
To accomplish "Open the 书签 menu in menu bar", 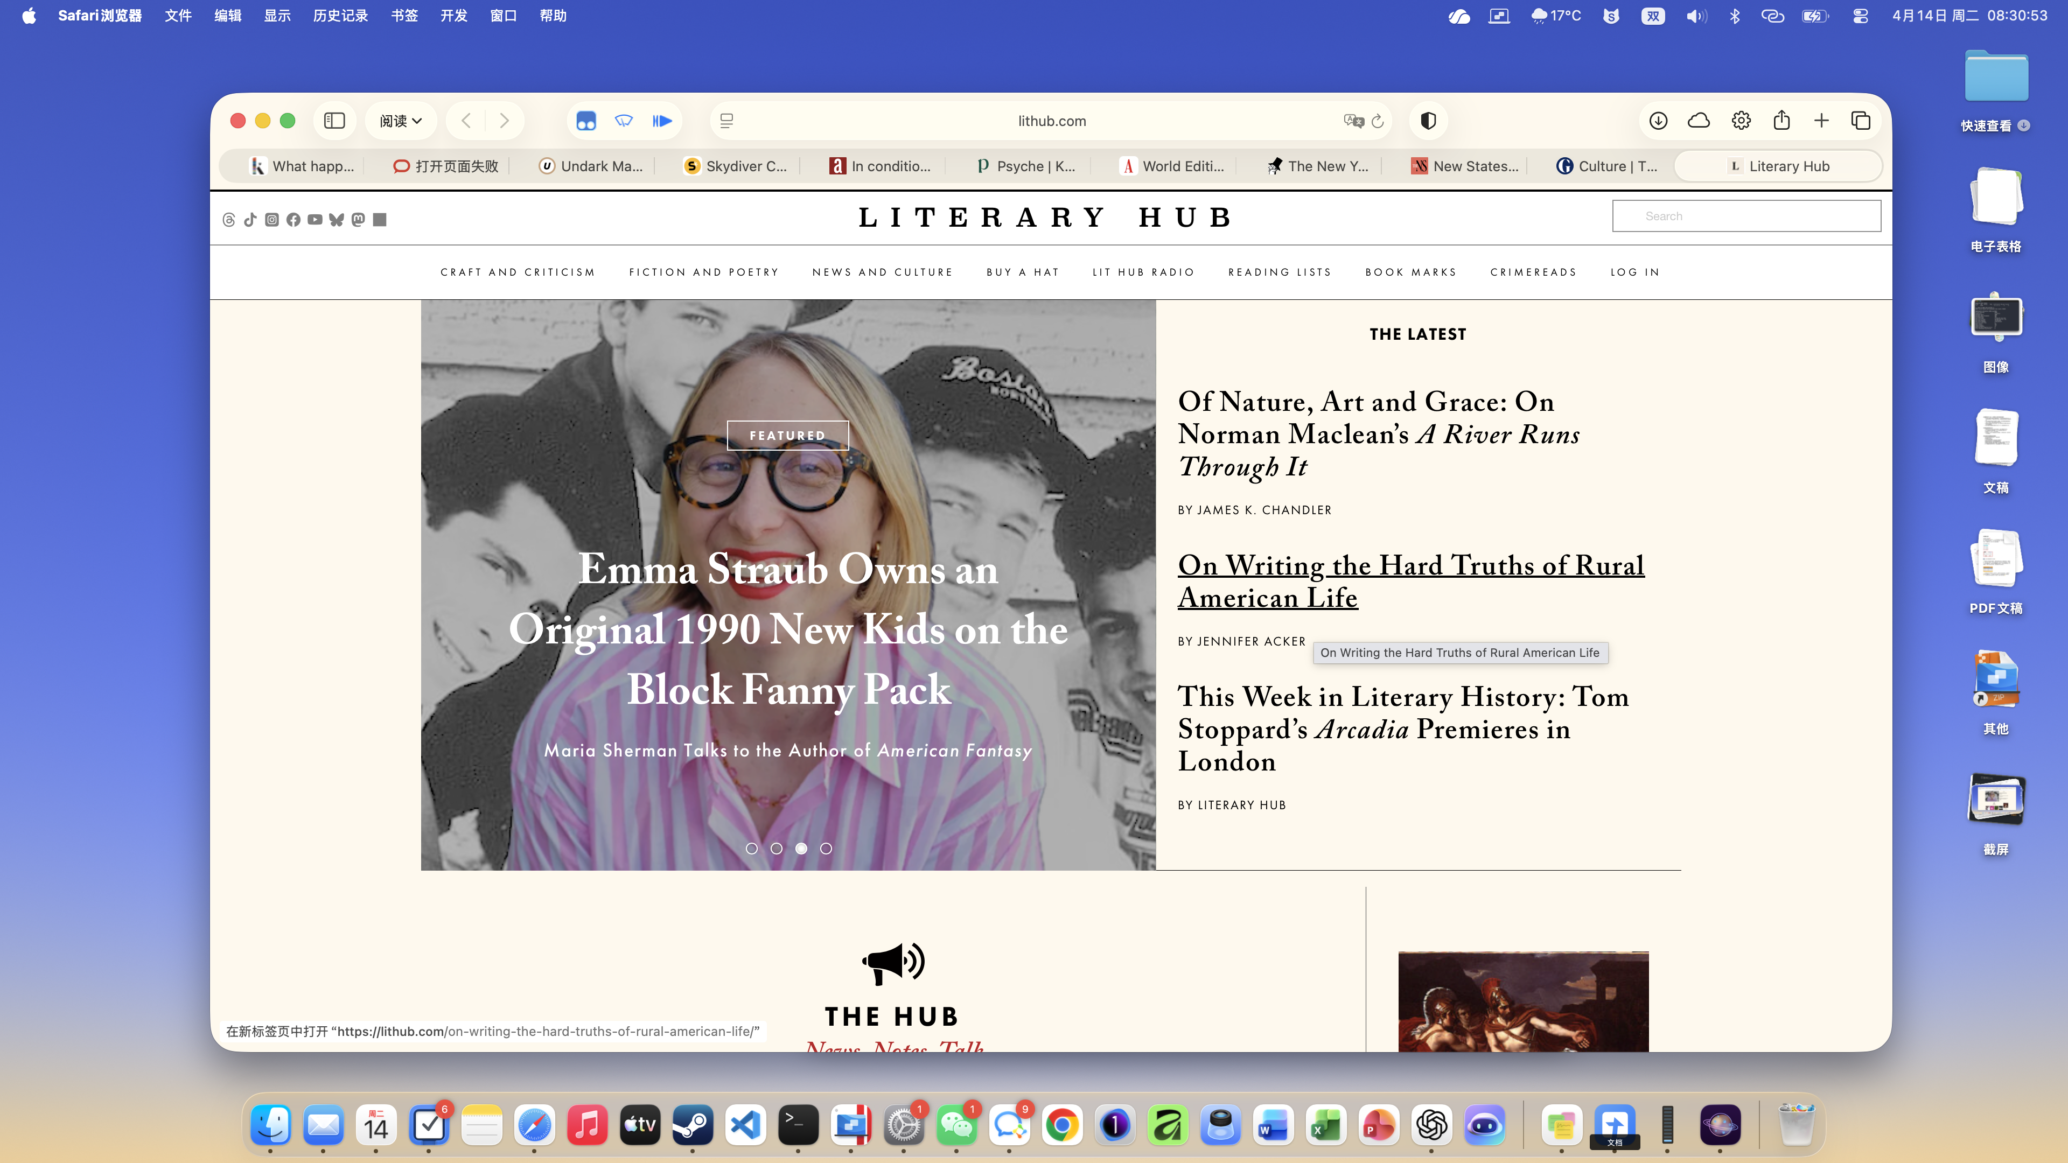I will point(404,15).
